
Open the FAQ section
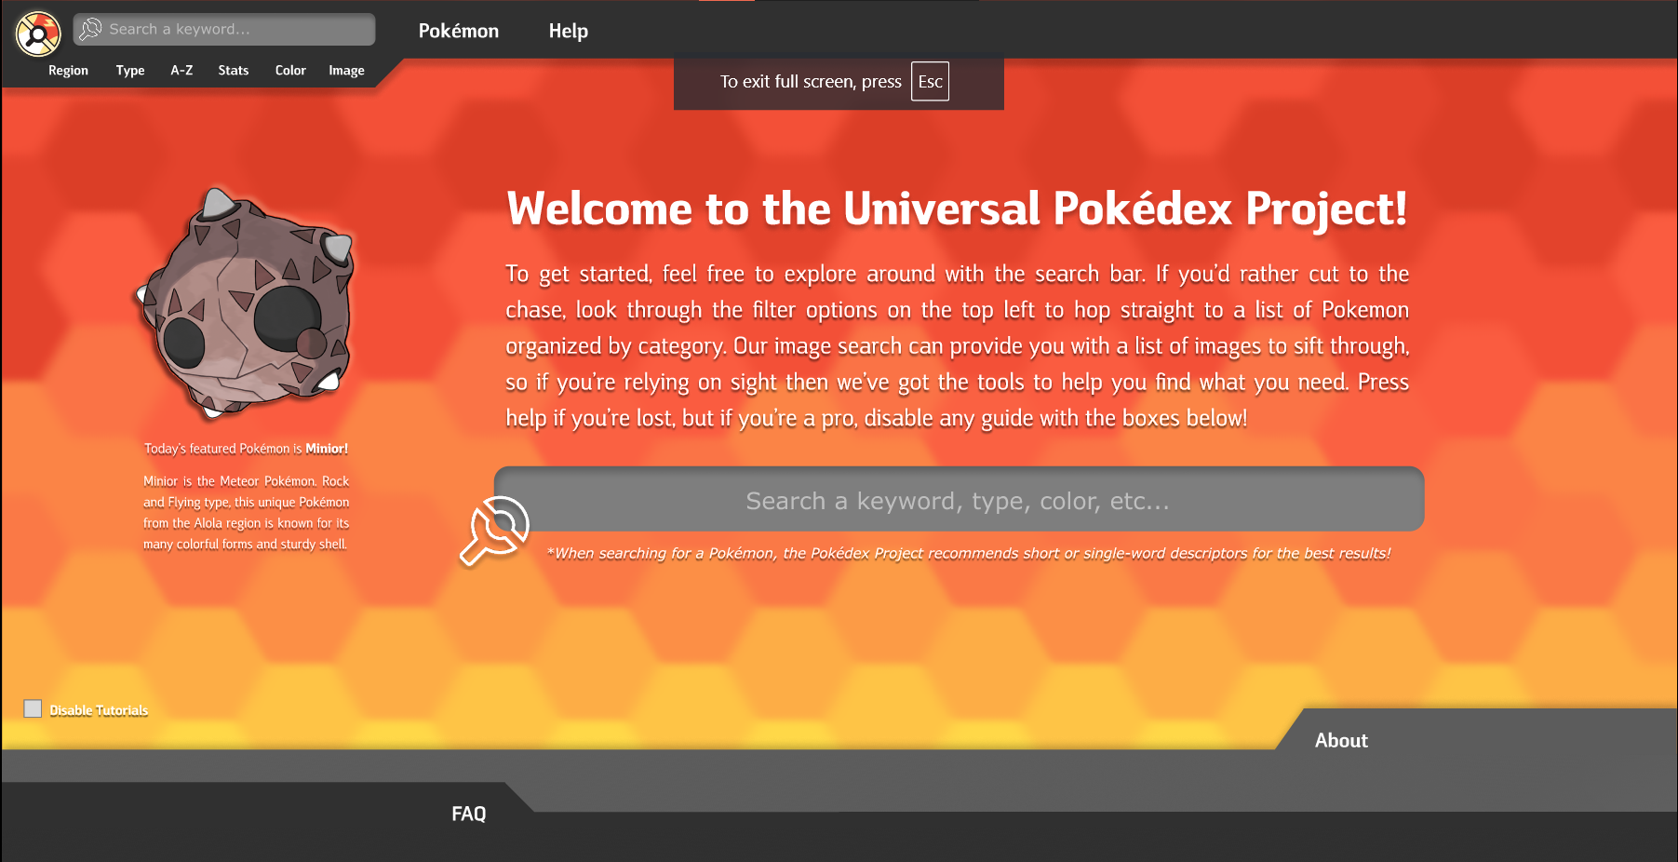pos(469,814)
